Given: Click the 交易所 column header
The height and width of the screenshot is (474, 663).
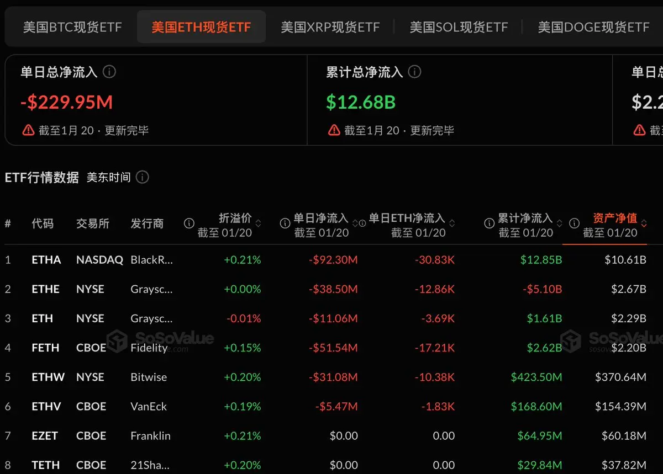Looking at the screenshot, I should (x=93, y=223).
